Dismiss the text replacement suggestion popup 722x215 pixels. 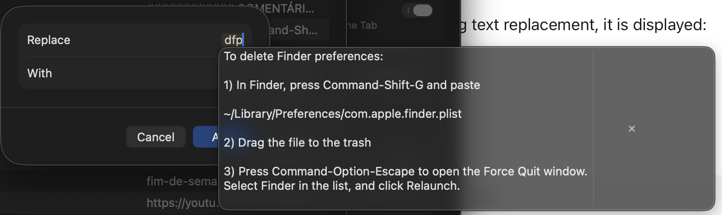coord(631,129)
